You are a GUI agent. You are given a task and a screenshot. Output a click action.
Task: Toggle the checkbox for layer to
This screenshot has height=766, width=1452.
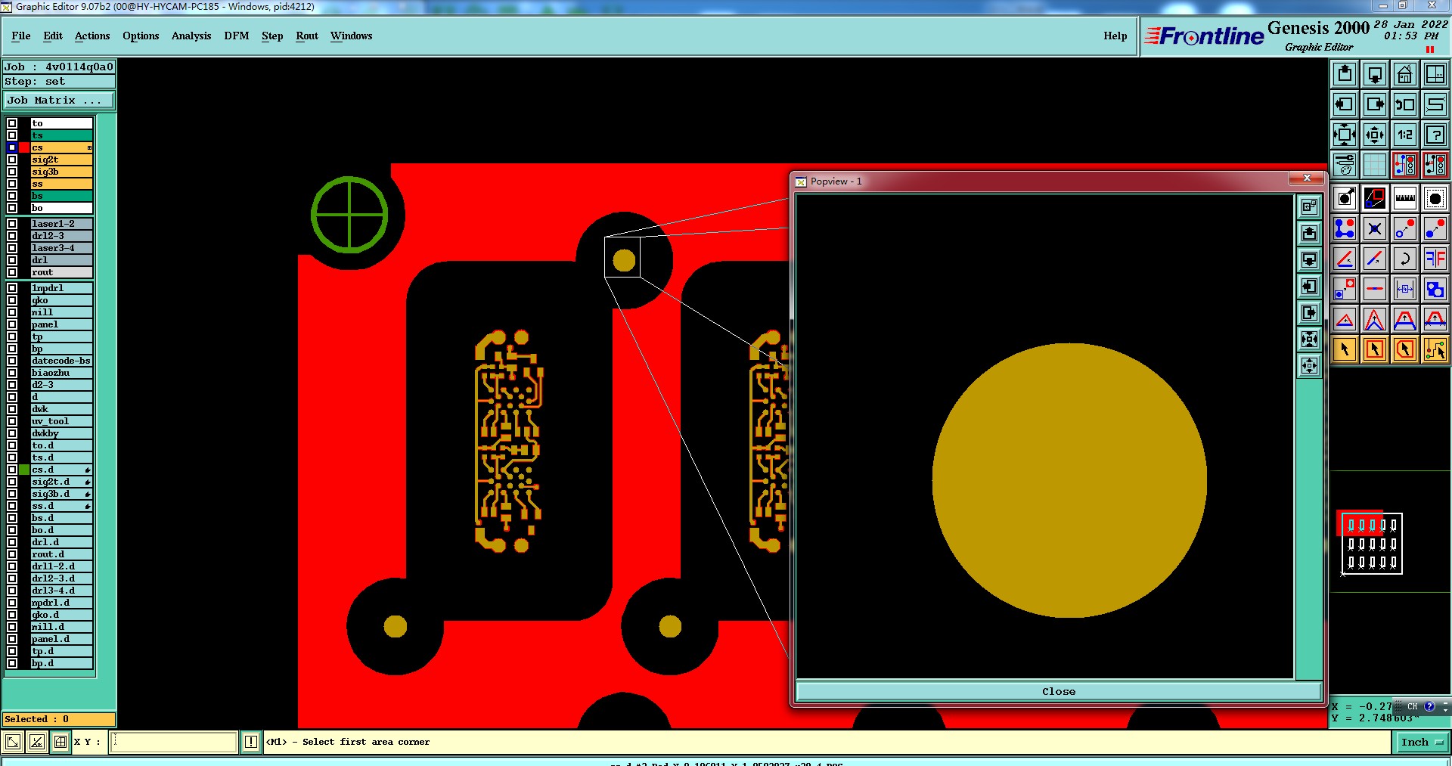12,123
